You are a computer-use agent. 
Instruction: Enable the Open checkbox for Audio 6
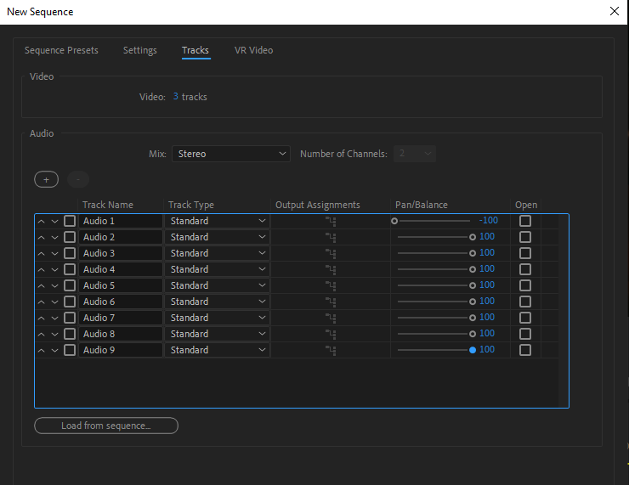point(525,302)
